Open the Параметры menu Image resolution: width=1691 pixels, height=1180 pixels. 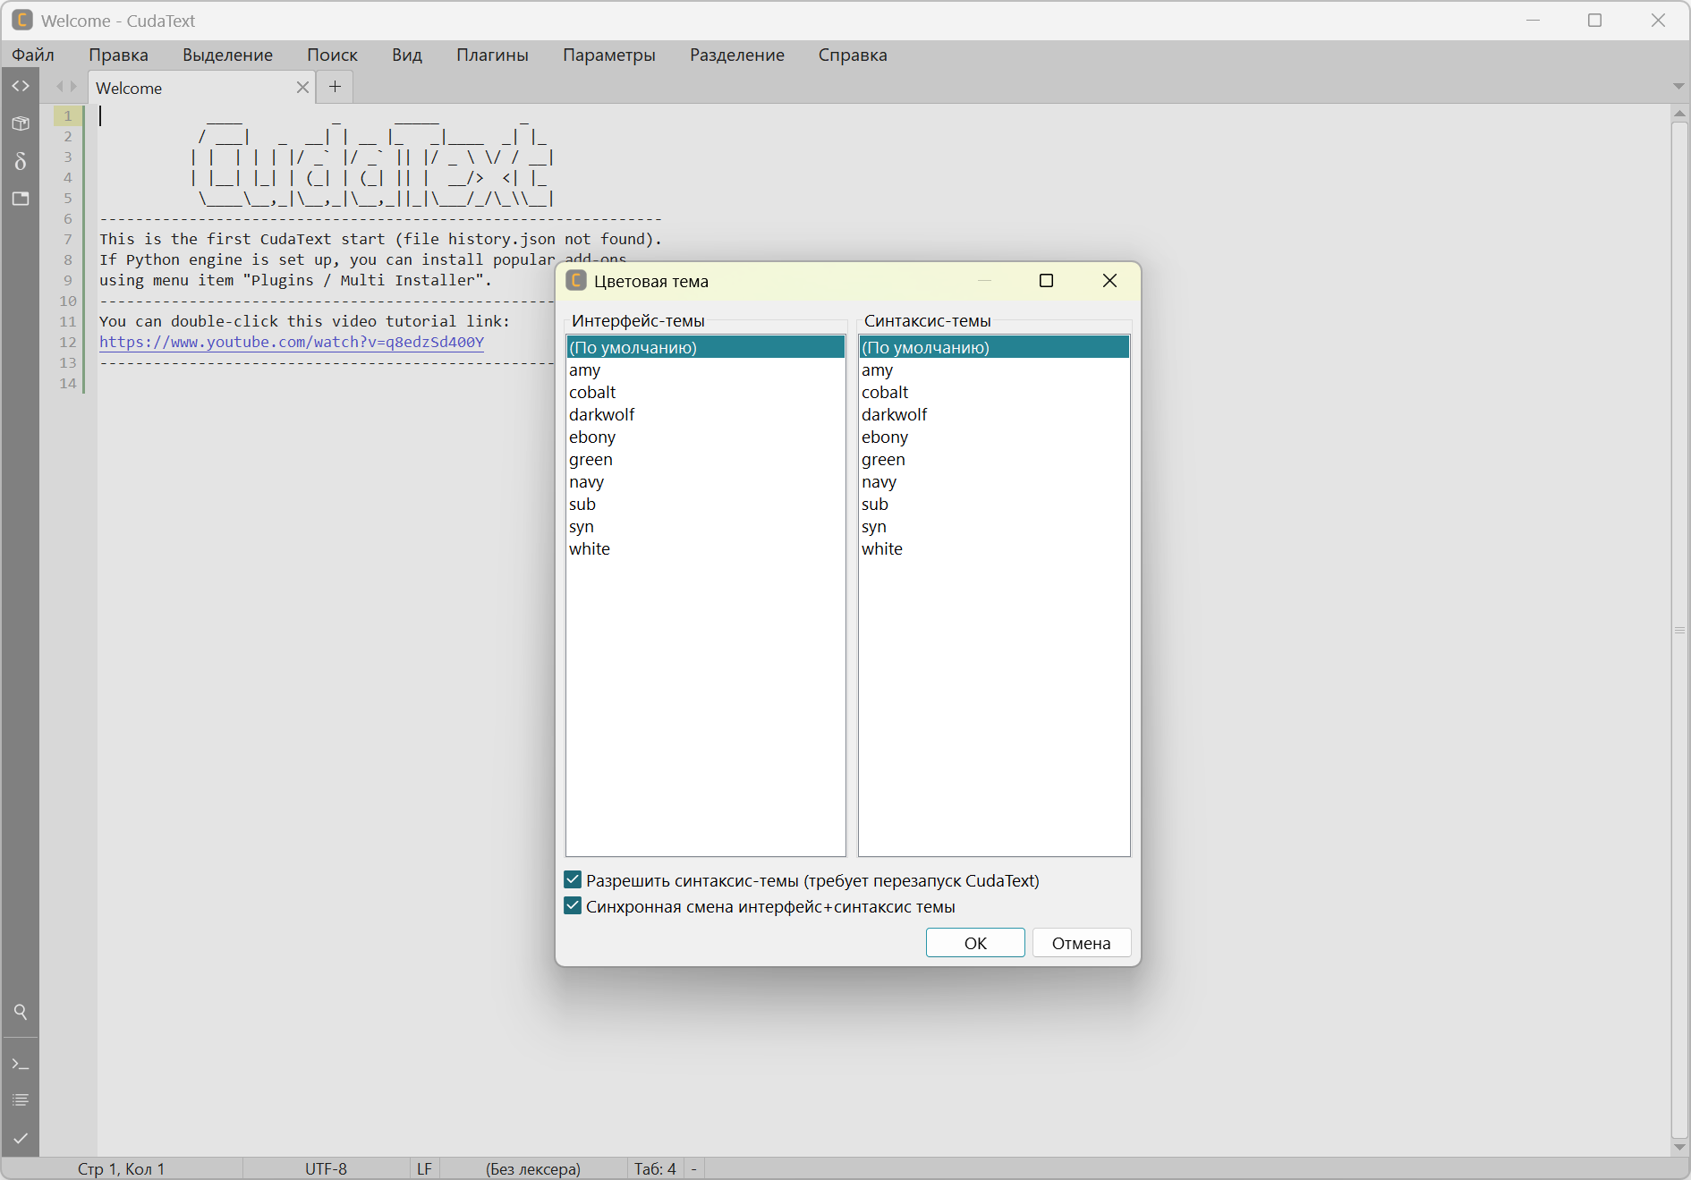pos(608,55)
